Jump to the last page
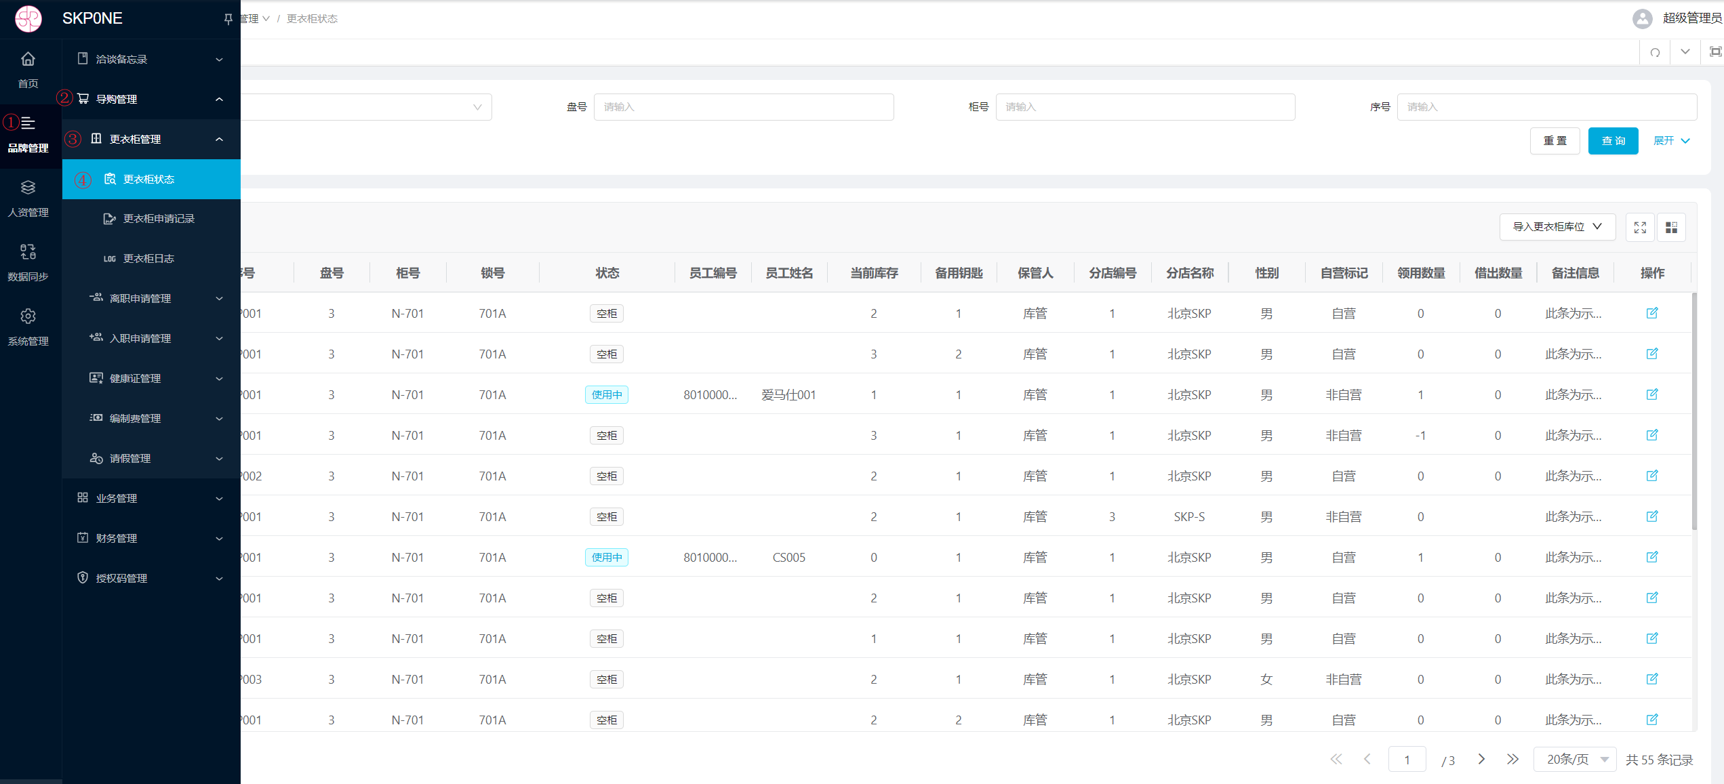Screen dimensions: 1724x784 point(1512,759)
